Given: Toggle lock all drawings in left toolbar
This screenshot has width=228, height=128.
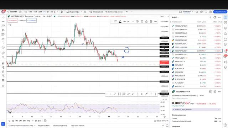Looking at the screenshot, I should [3, 72].
